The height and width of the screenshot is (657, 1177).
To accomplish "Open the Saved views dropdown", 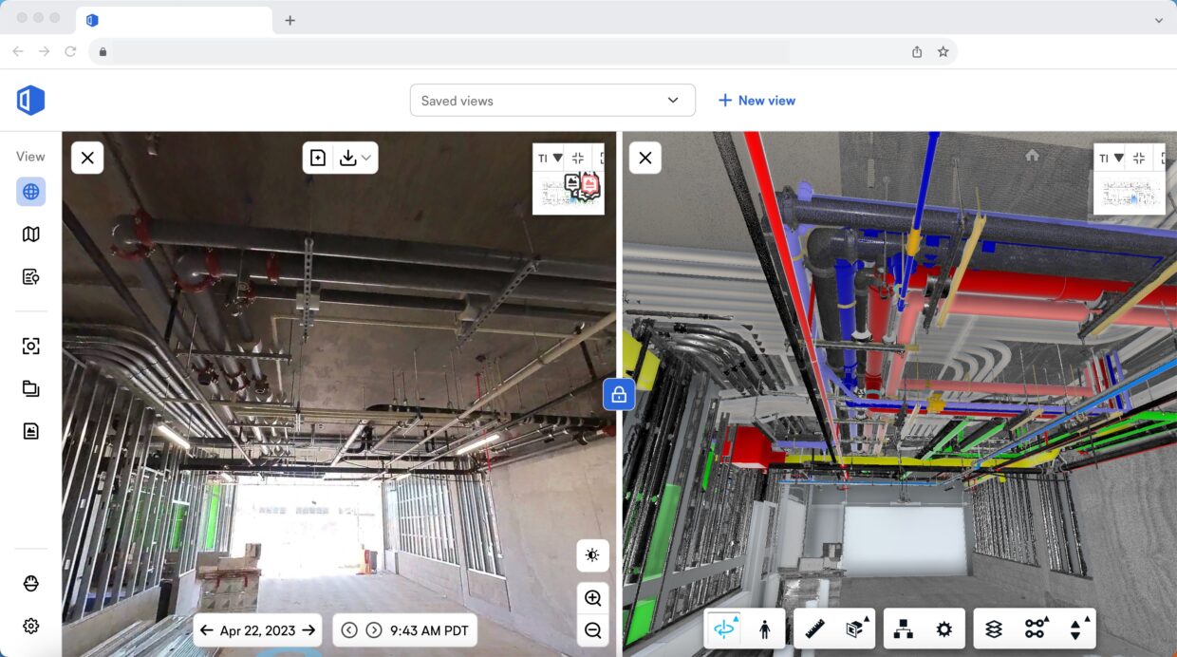I will click(x=552, y=100).
